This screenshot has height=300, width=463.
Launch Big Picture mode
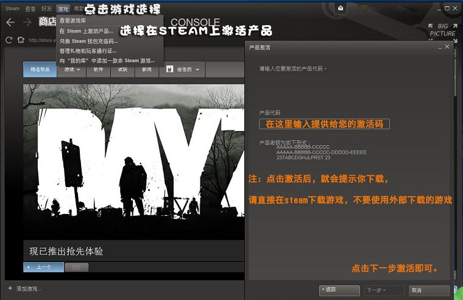click(x=442, y=30)
